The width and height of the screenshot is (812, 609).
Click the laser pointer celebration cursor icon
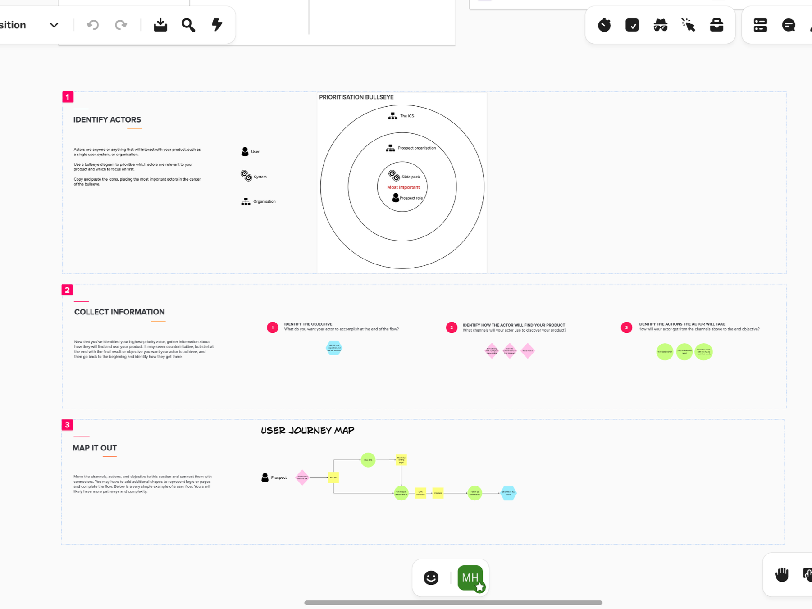[688, 25]
